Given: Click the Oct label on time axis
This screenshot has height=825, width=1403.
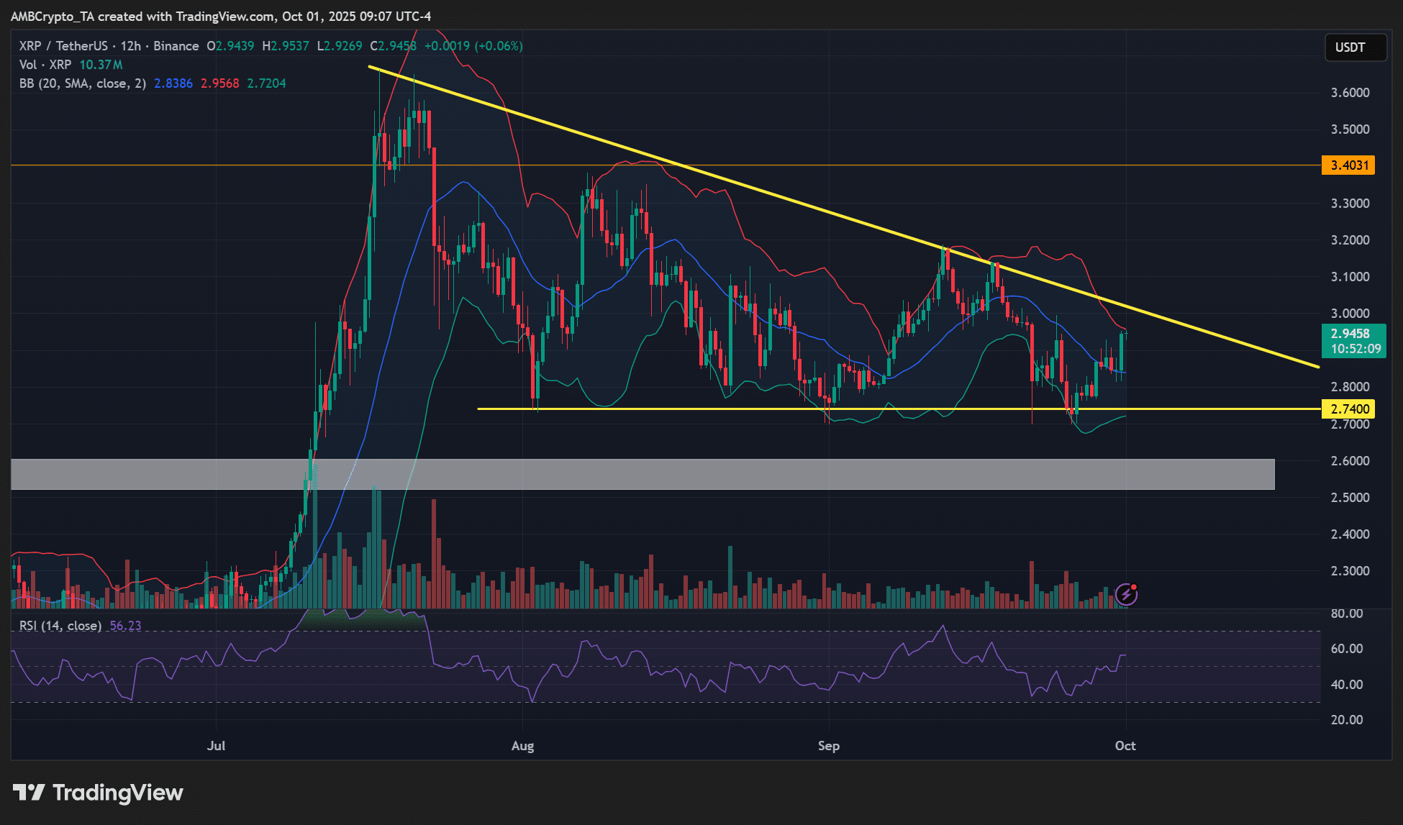Looking at the screenshot, I should tap(1125, 746).
